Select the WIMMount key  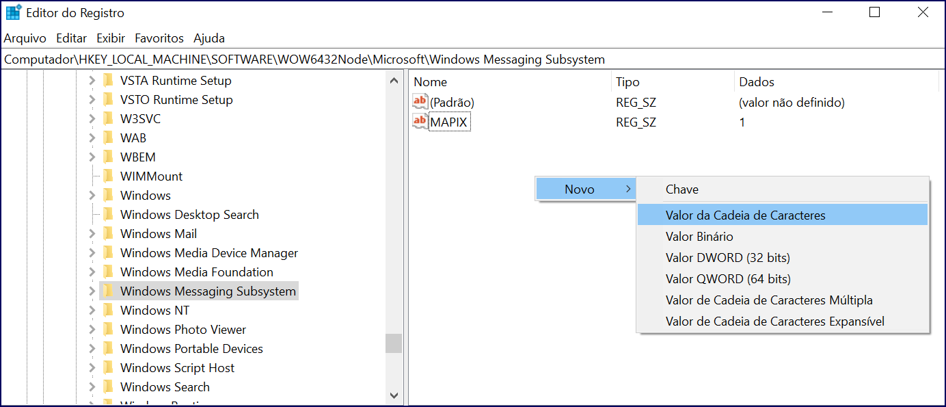(x=151, y=176)
